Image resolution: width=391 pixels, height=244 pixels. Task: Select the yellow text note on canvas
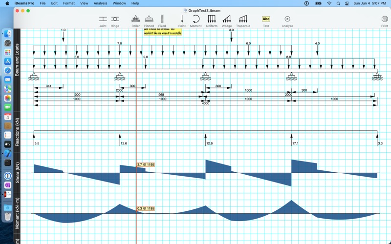(163, 32)
